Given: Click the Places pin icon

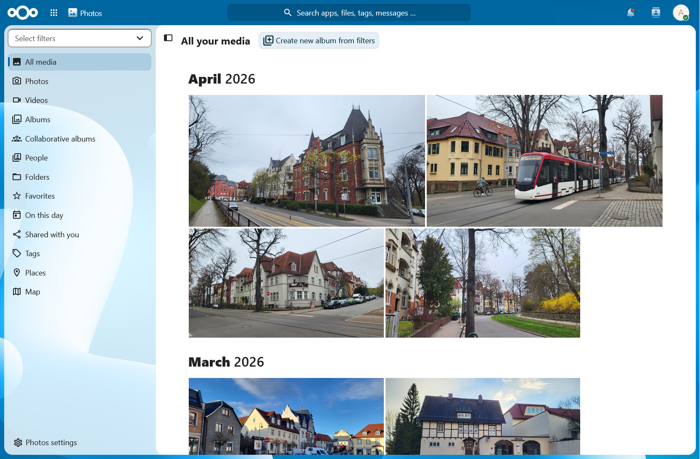Looking at the screenshot, I should tap(17, 273).
